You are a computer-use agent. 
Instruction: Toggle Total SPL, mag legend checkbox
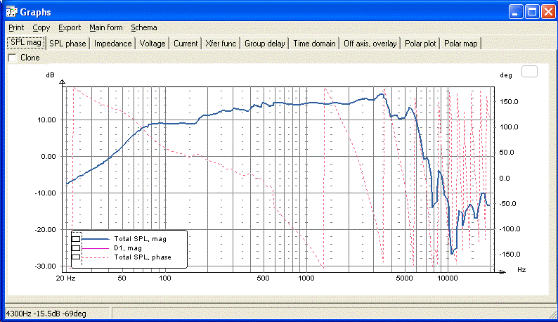76,239
